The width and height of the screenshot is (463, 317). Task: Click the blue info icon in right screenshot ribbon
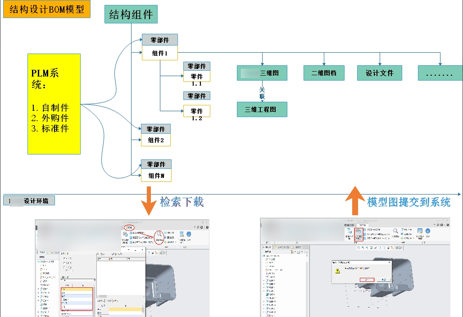coord(427,231)
